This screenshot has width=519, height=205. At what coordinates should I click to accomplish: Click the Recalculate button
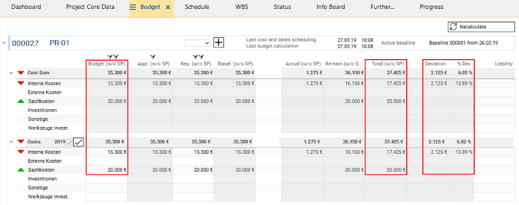coord(481,27)
